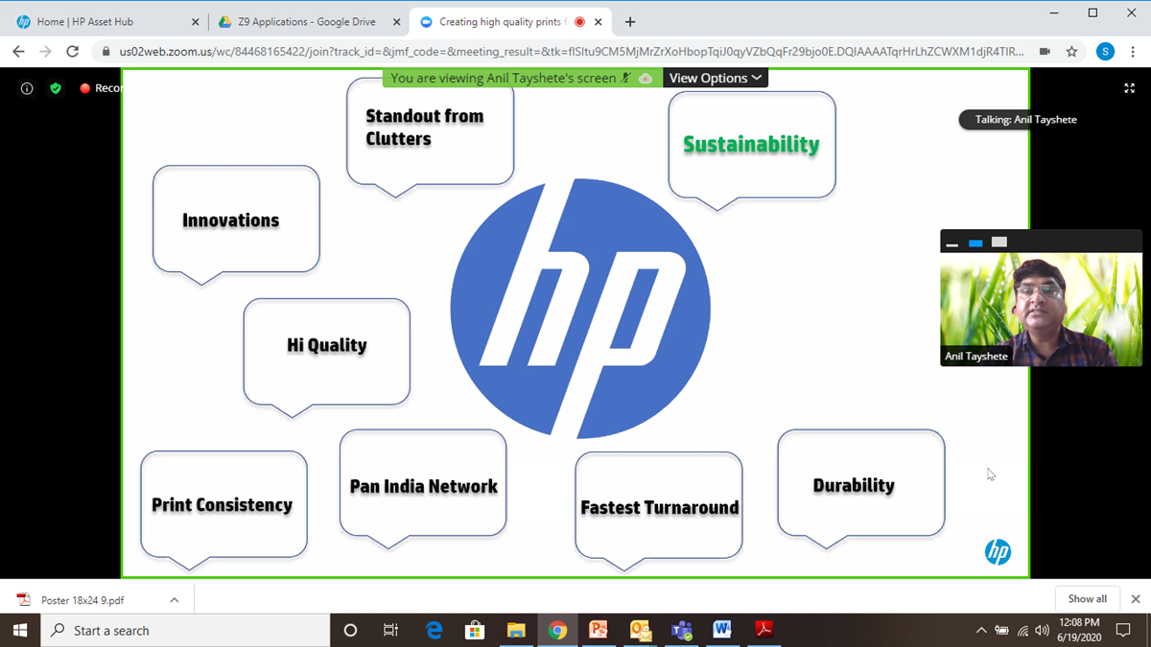Open the clock showing 12:08 PM

[x=1079, y=630]
